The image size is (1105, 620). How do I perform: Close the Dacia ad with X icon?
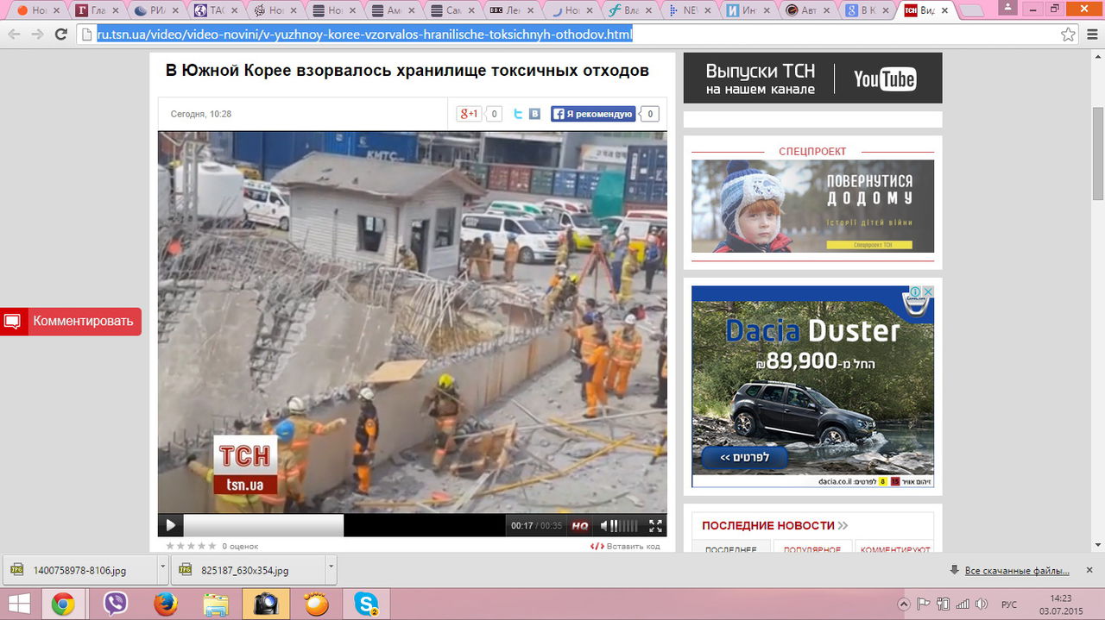[928, 291]
